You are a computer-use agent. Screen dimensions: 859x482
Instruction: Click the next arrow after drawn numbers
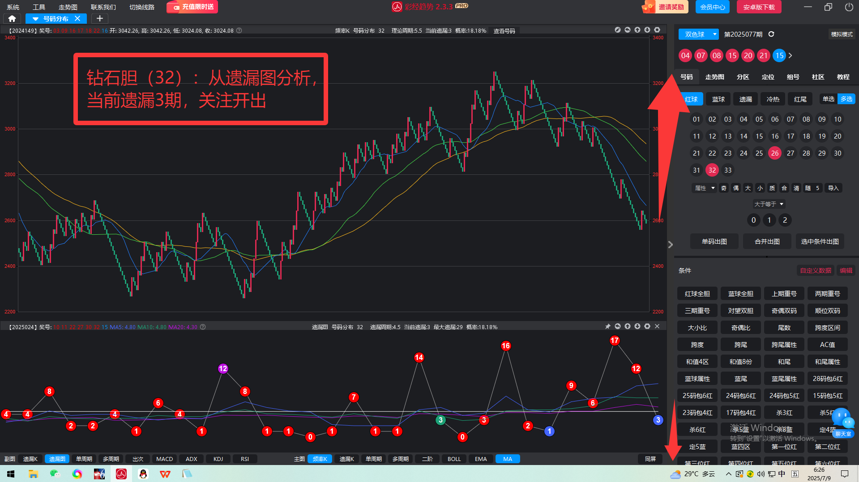tap(791, 55)
